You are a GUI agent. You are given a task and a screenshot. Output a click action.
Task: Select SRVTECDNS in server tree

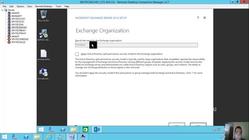point(17,24)
